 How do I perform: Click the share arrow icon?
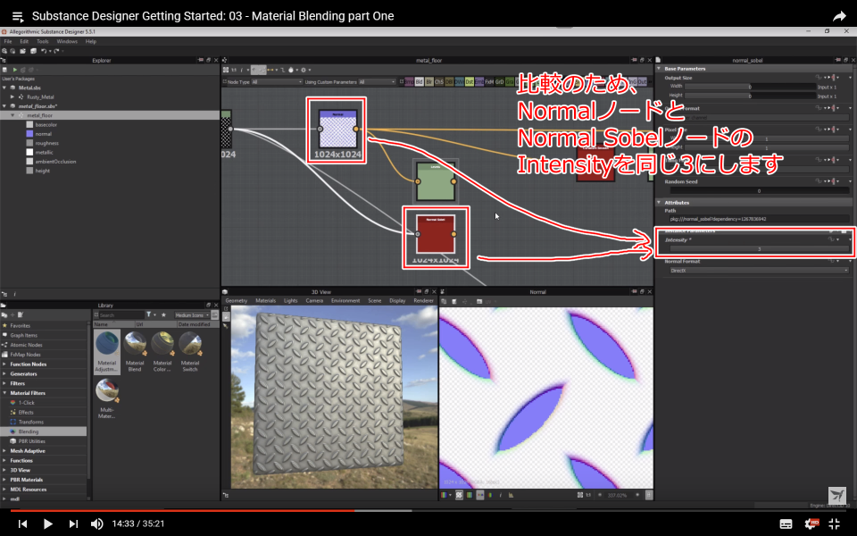pyautogui.click(x=839, y=16)
